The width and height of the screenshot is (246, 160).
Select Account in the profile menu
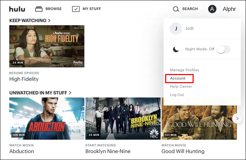click(x=177, y=78)
